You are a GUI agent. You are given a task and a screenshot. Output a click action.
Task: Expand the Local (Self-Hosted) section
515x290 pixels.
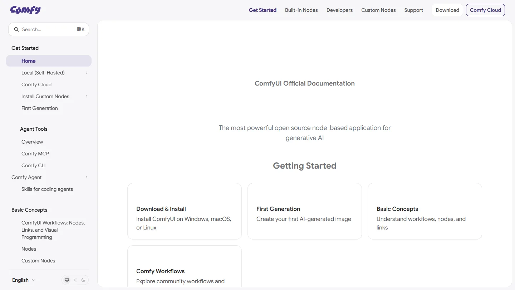tap(87, 73)
